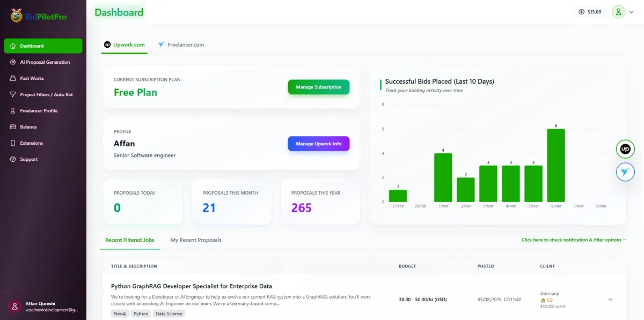Click the Manage Upwork Info button

coord(318,144)
